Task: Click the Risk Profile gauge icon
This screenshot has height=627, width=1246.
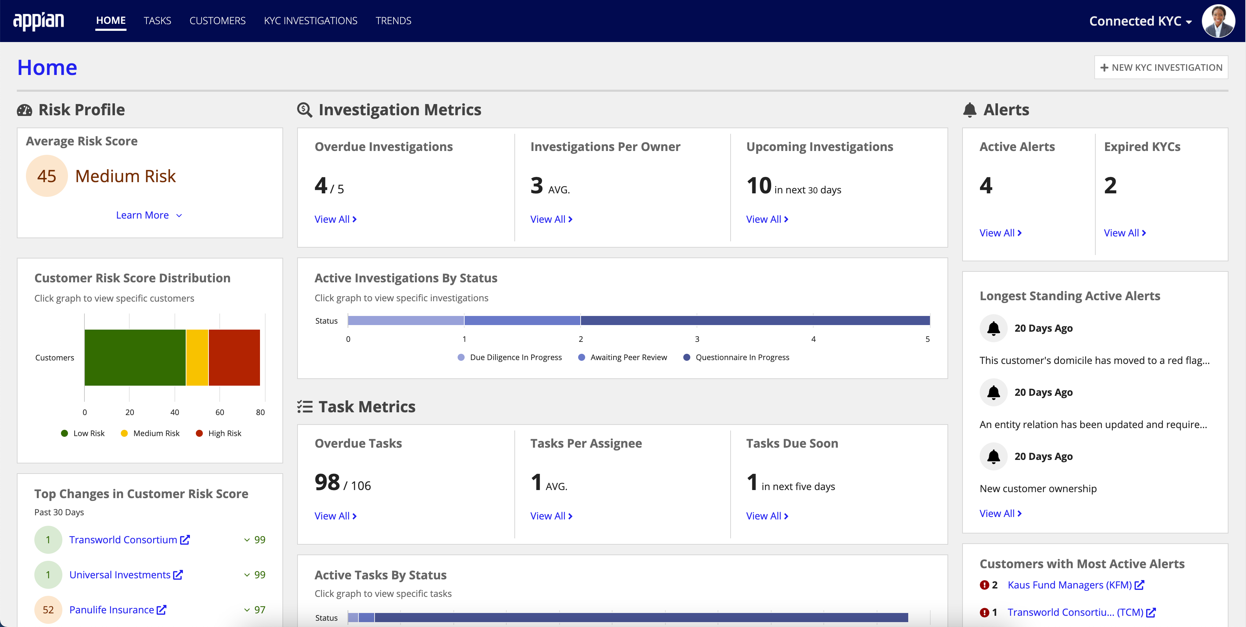Action: pyautogui.click(x=25, y=110)
